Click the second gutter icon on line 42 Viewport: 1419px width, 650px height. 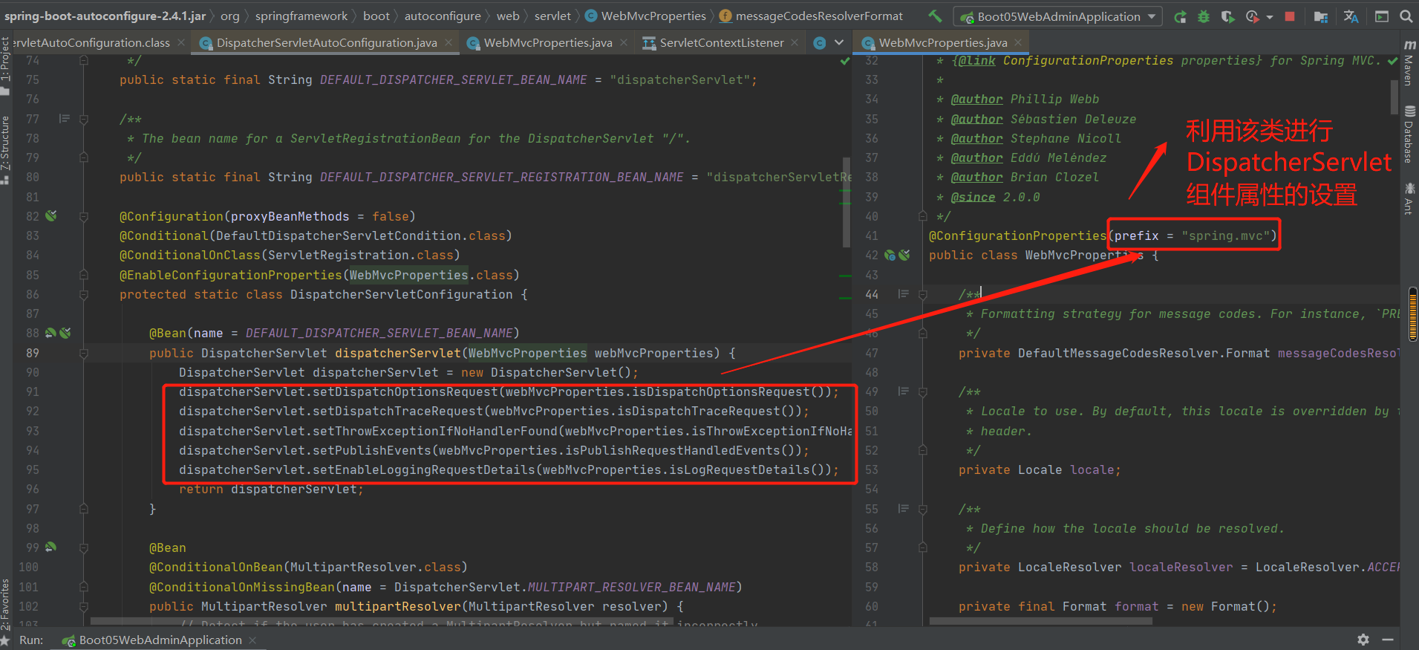(904, 255)
